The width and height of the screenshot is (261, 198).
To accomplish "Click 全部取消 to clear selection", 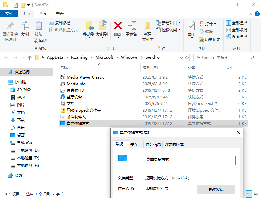I will click(236, 30).
